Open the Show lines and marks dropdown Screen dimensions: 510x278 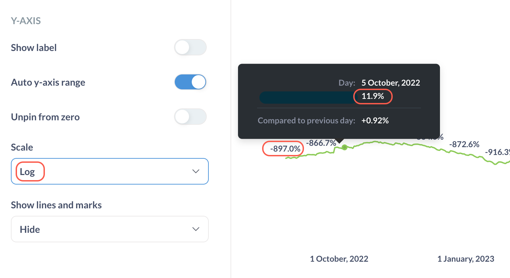109,229
